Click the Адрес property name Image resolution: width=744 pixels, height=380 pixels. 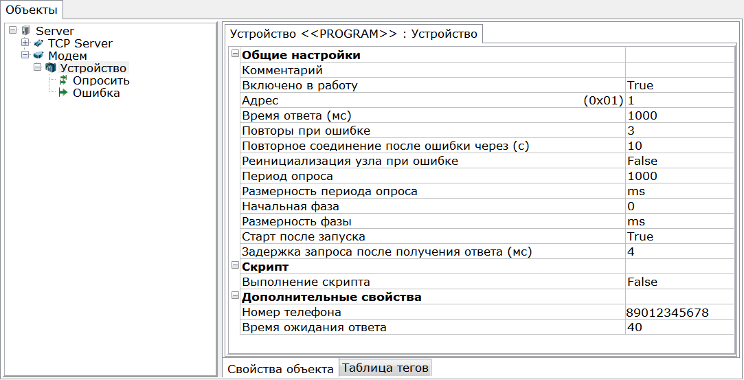260,101
